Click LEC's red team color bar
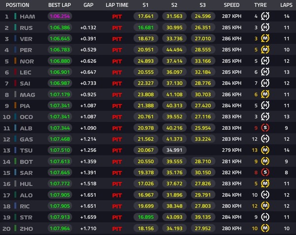Image resolution: width=296 pixels, height=235 pixels. tap(15, 72)
